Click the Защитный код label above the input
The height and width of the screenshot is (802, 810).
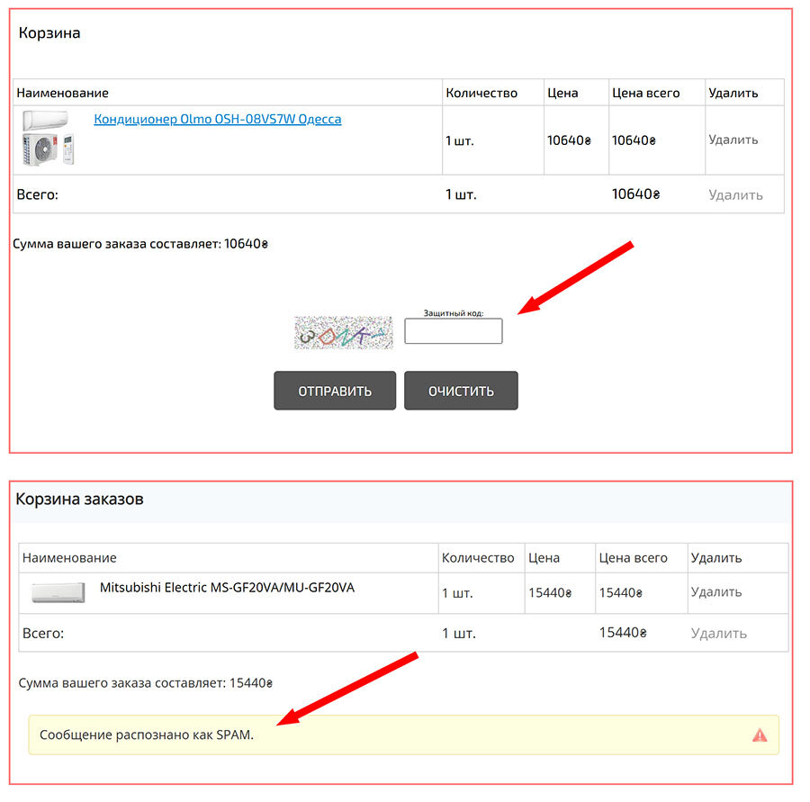coord(454,313)
